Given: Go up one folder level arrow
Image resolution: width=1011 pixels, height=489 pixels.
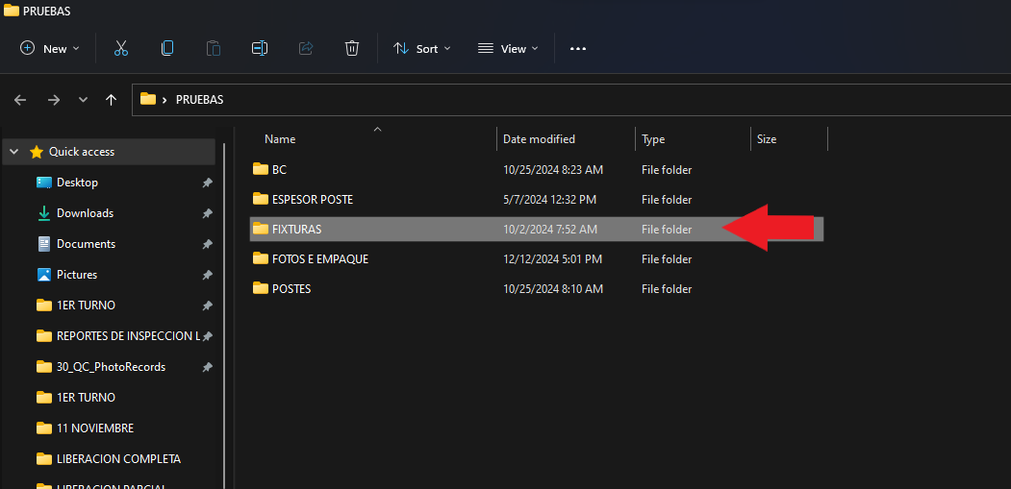Looking at the screenshot, I should point(111,100).
